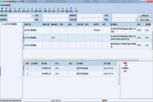Open the 历史 history icon

[x=54, y=10]
